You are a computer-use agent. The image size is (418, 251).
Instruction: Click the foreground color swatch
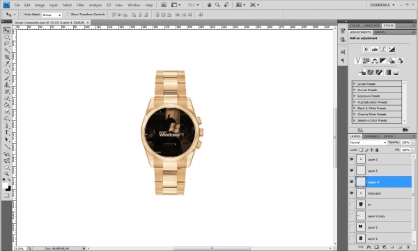click(x=5, y=186)
